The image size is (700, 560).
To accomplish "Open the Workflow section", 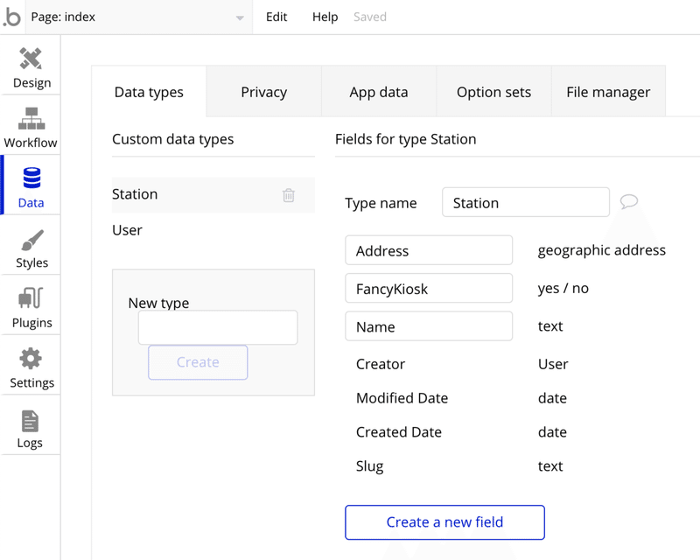I will point(31,127).
